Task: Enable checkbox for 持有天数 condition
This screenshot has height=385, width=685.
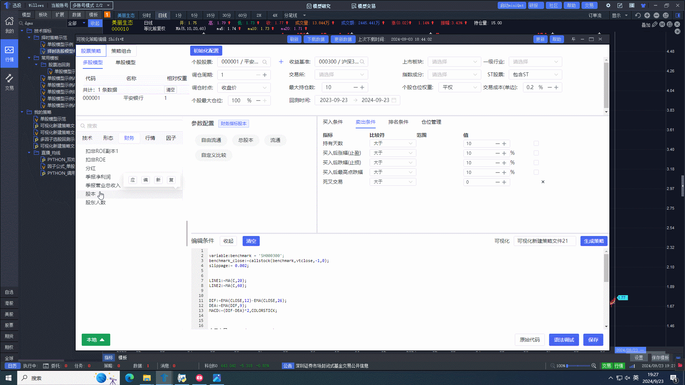Action: click(x=536, y=143)
